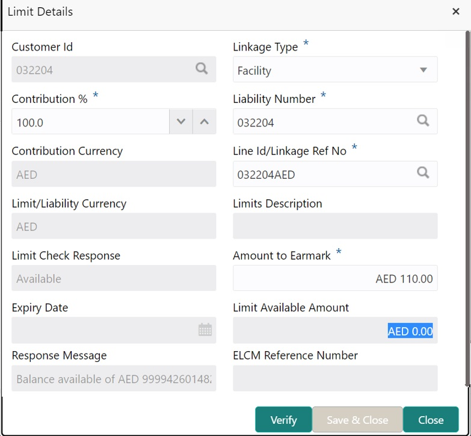The height and width of the screenshot is (436, 471).
Task: Click the Save & Close button
Action: point(357,420)
